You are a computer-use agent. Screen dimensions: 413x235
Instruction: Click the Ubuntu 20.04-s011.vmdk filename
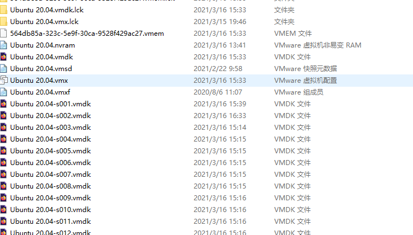(50, 222)
